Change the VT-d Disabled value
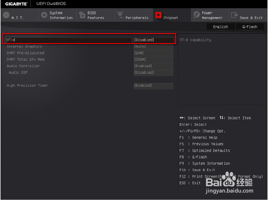The height and width of the screenshot is (200, 268). click(154, 40)
